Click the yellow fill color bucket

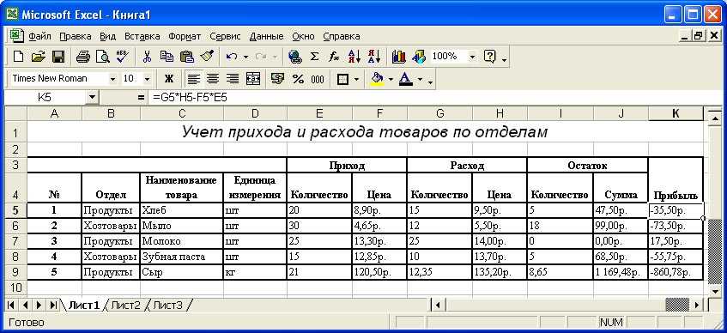pos(378,79)
